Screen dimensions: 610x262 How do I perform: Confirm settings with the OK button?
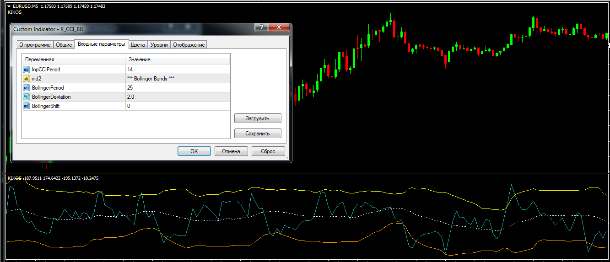(194, 151)
